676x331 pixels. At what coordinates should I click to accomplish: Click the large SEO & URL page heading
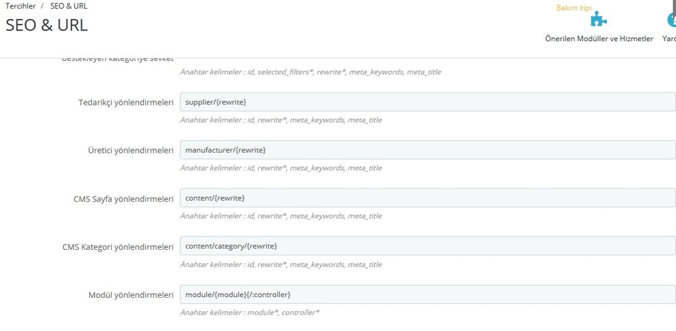click(47, 26)
